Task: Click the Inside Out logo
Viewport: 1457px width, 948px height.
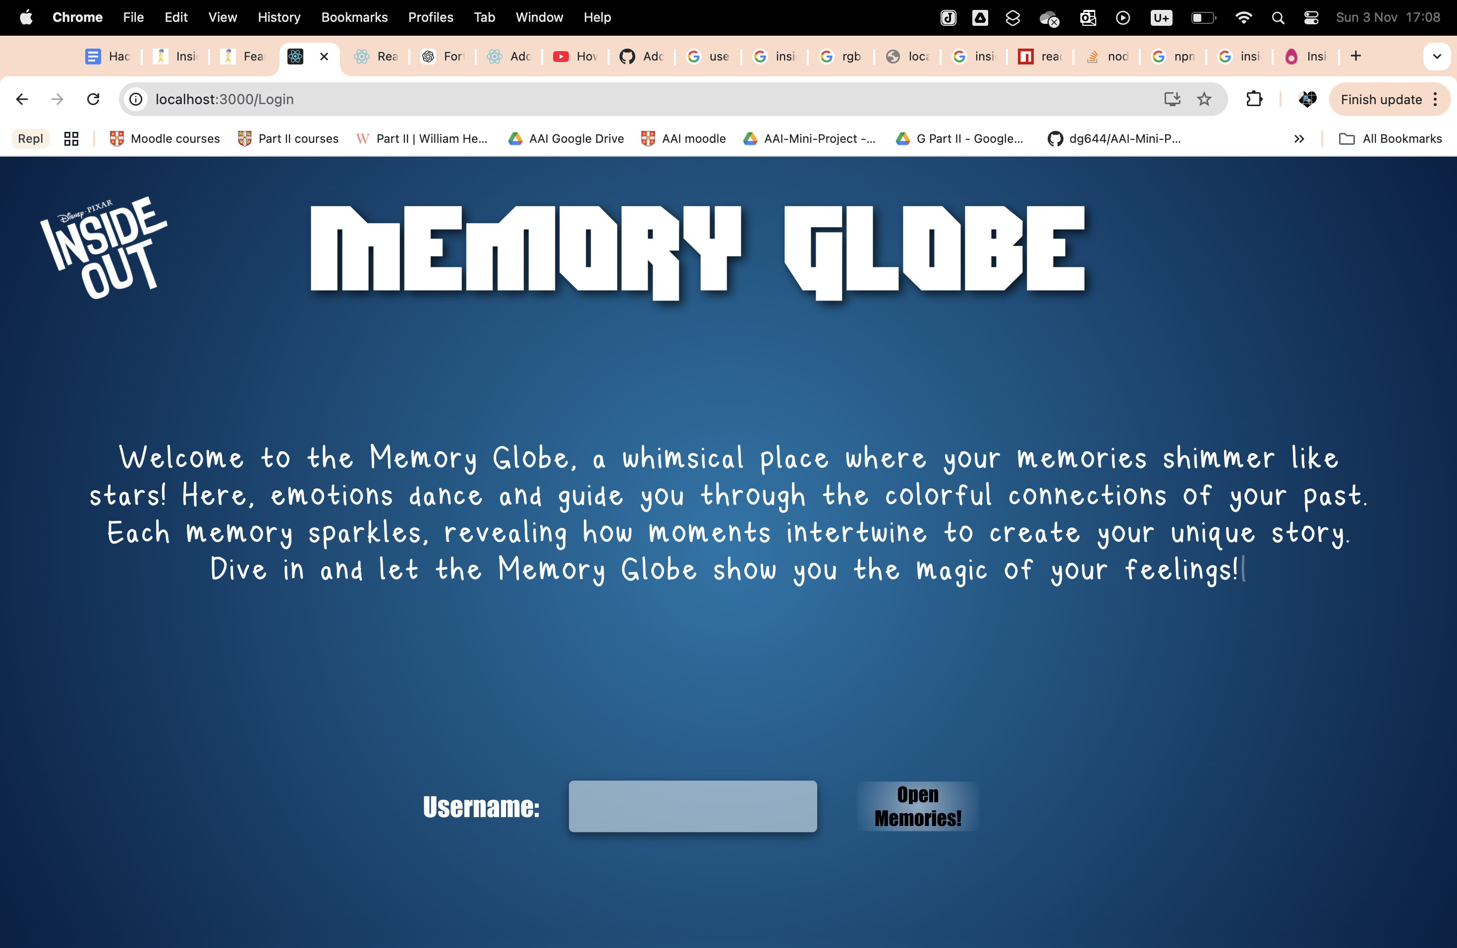Action: point(104,248)
